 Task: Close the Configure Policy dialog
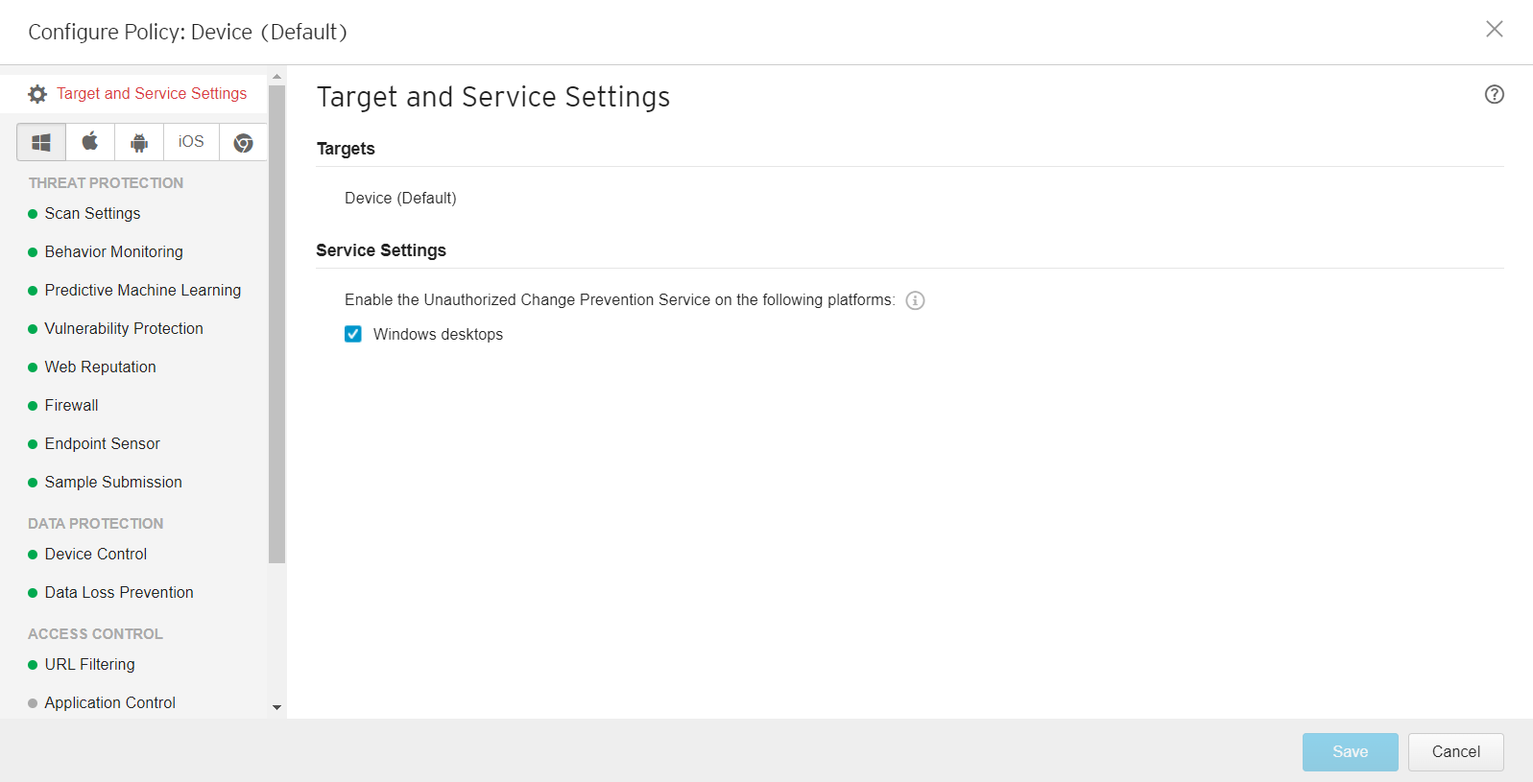[1494, 29]
